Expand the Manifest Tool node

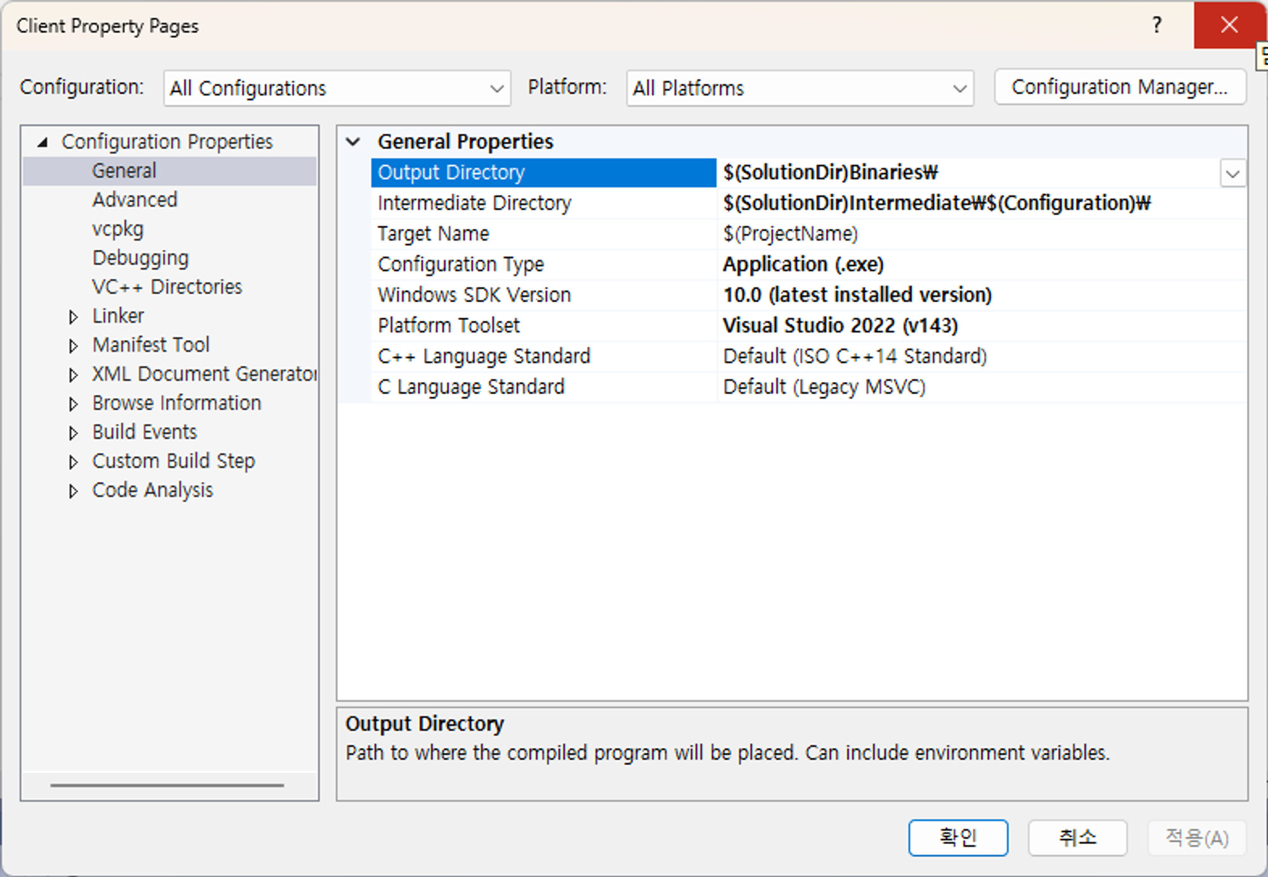(x=73, y=345)
